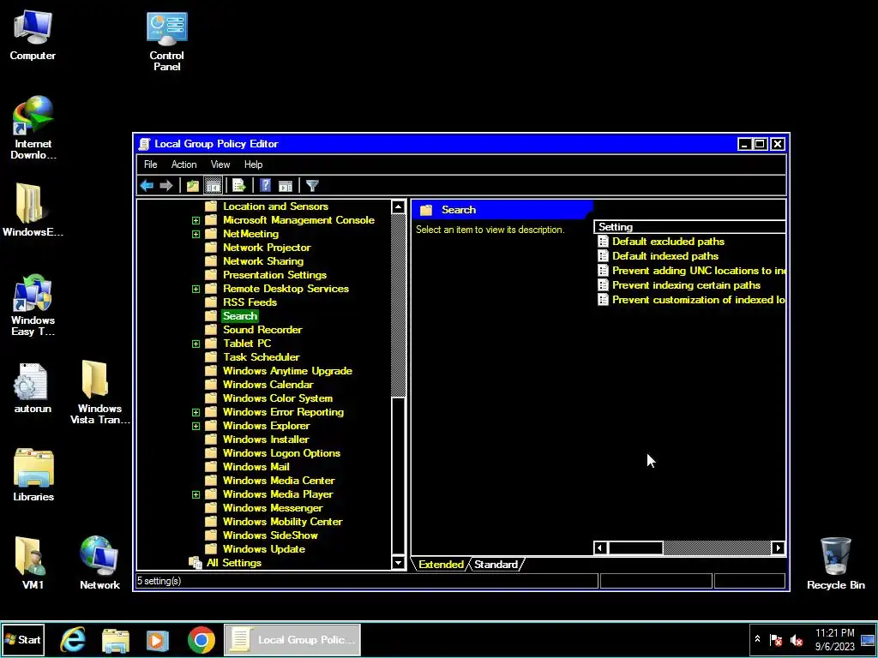The height and width of the screenshot is (658, 878).
Task: Open the Action menu
Action: tap(183, 164)
